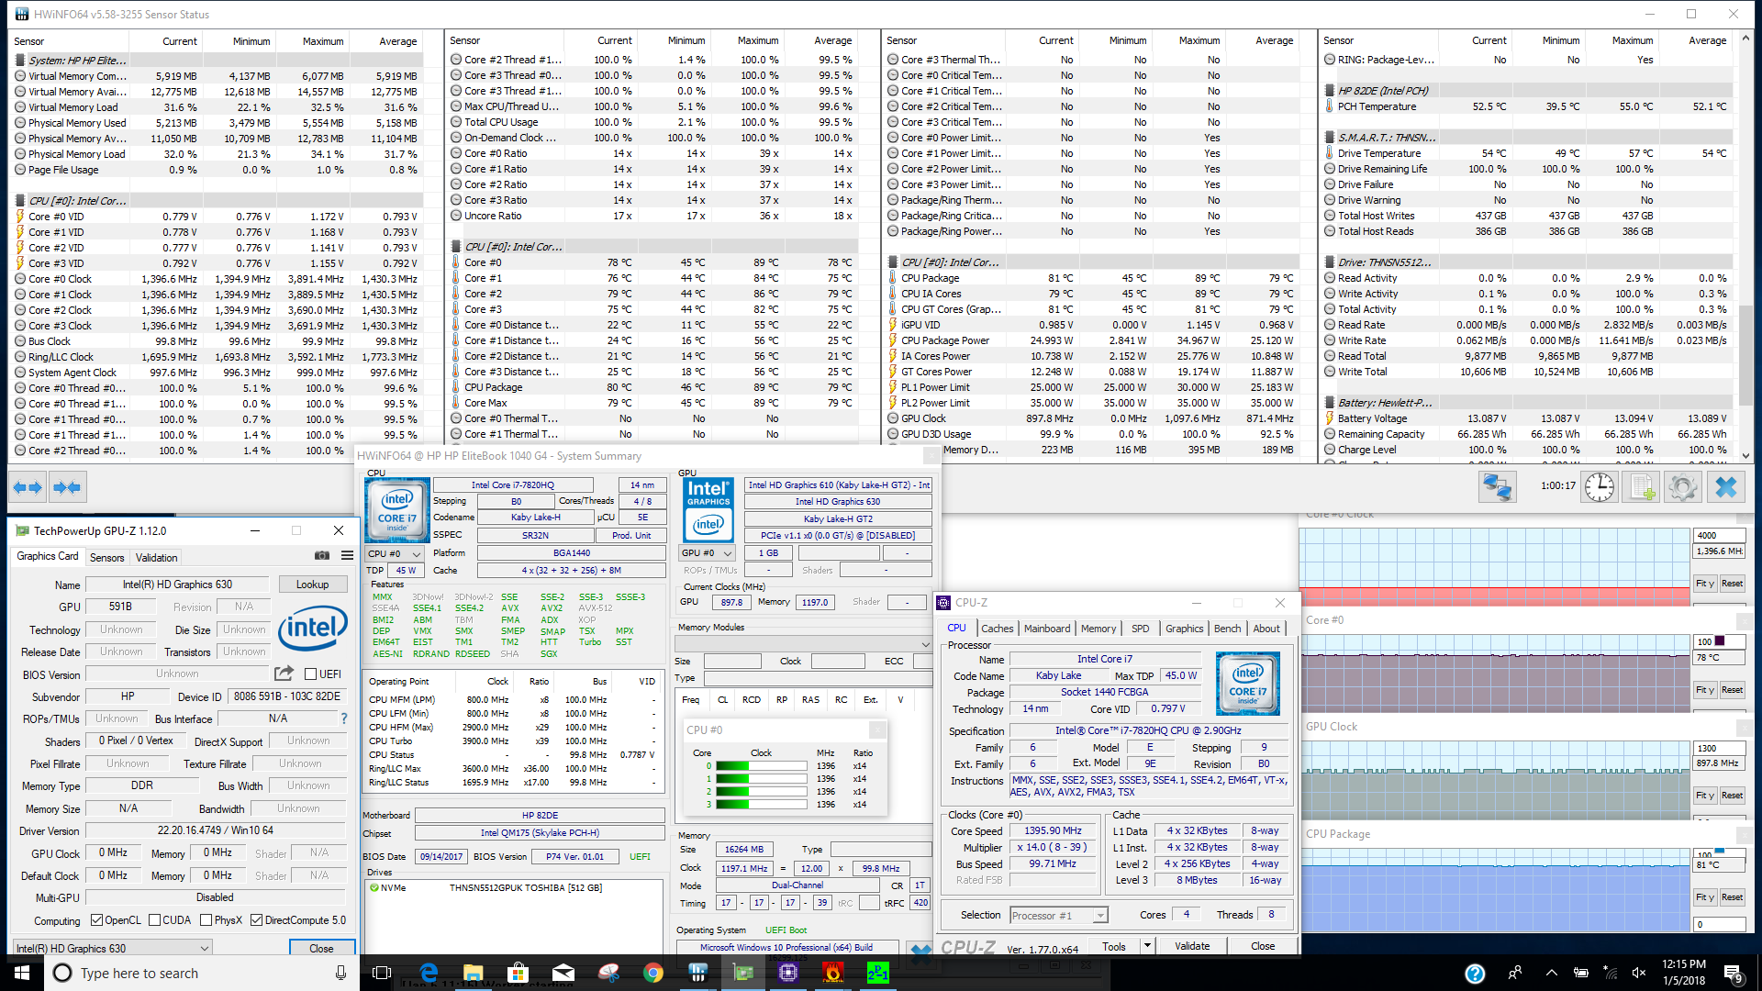Open the CPU #0 selector dropdown
The image size is (1762, 991).
point(394,554)
